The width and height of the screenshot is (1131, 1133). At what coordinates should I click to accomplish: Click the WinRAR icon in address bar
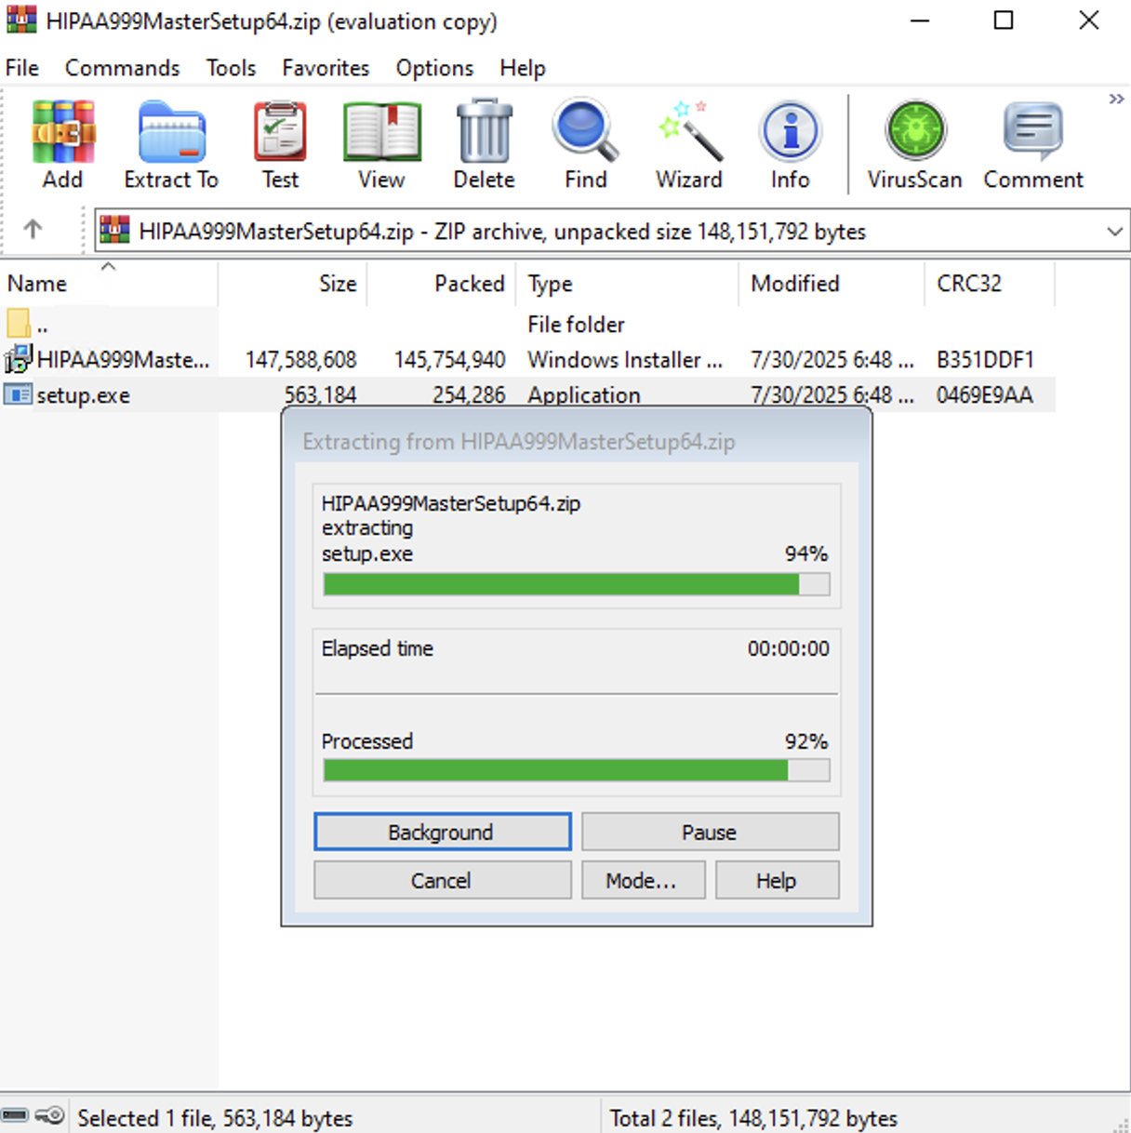point(114,230)
